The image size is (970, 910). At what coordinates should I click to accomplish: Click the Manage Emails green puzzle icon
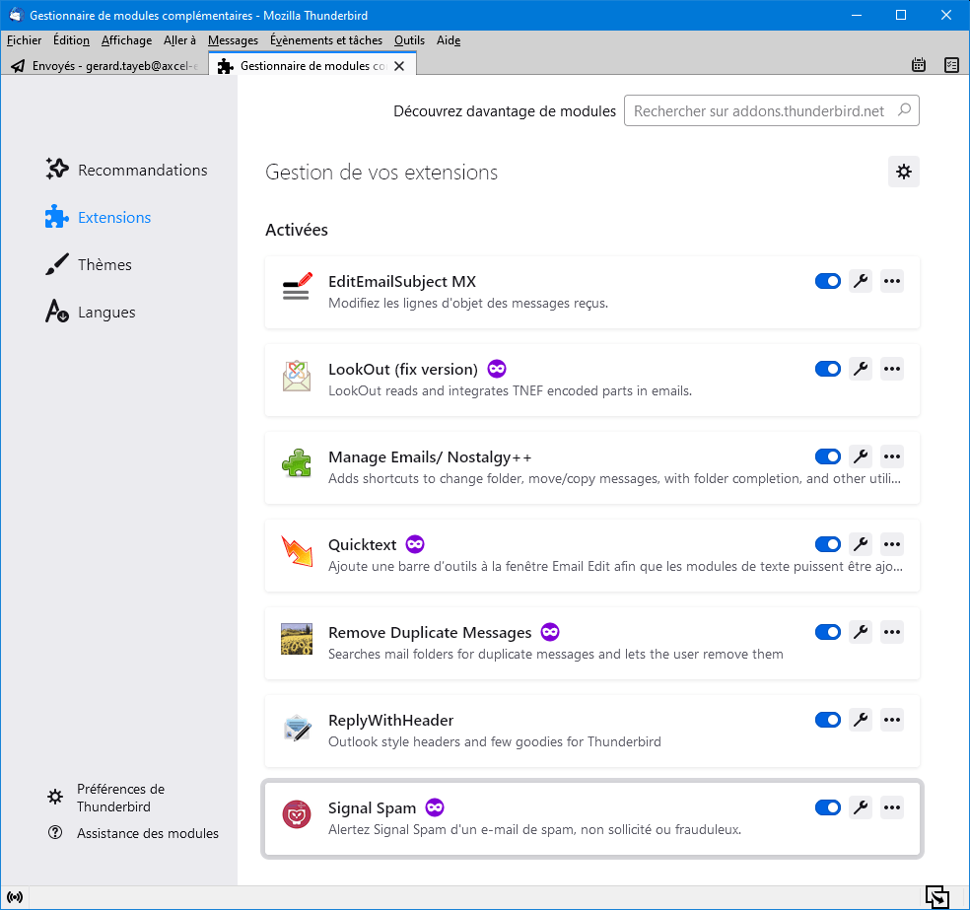click(x=297, y=463)
